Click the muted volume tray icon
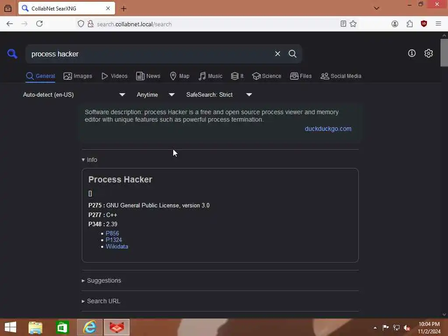448x336 pixels. 407,328
